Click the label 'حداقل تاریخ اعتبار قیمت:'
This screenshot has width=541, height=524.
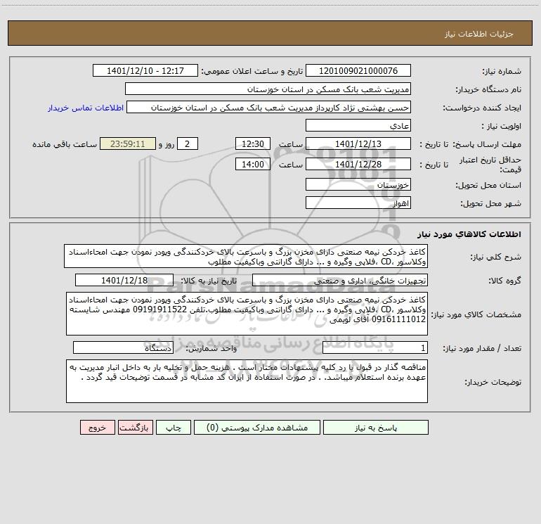(x=490, y=165)
